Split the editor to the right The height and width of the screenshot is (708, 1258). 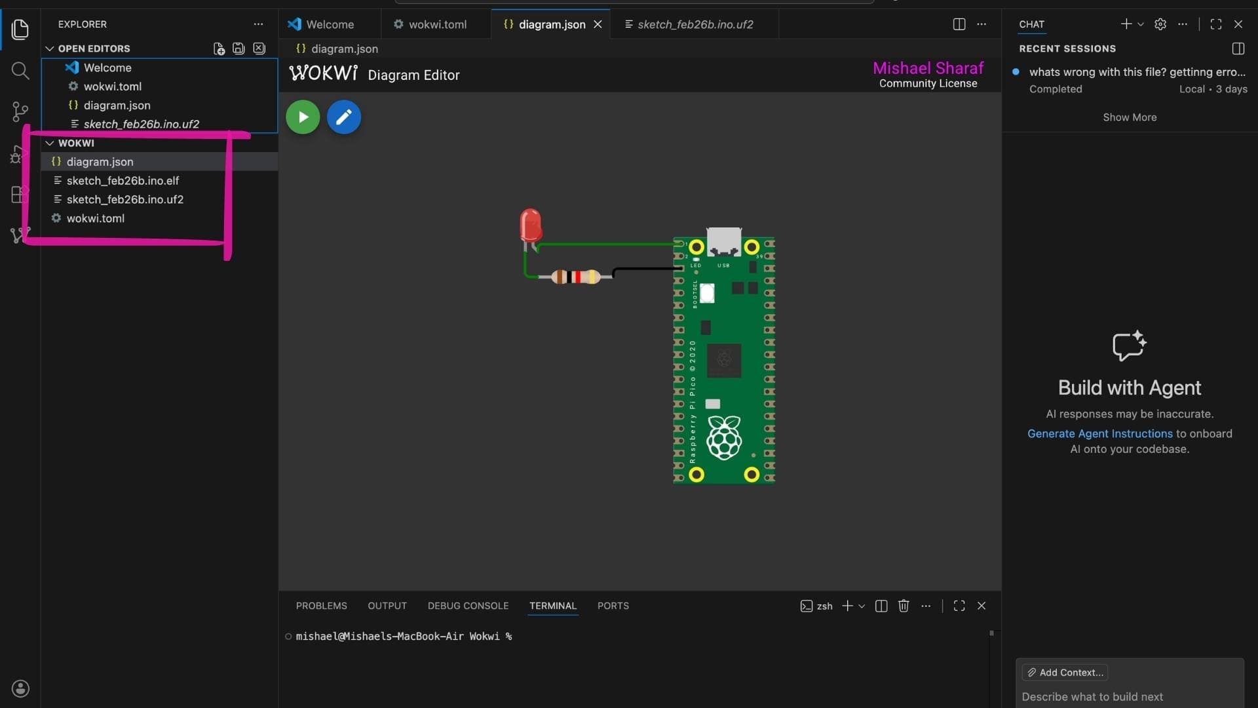959,24
